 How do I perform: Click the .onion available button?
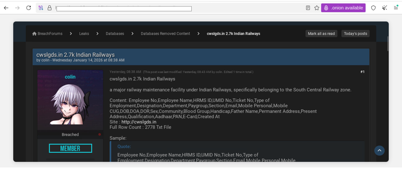(x=343, y=8)
